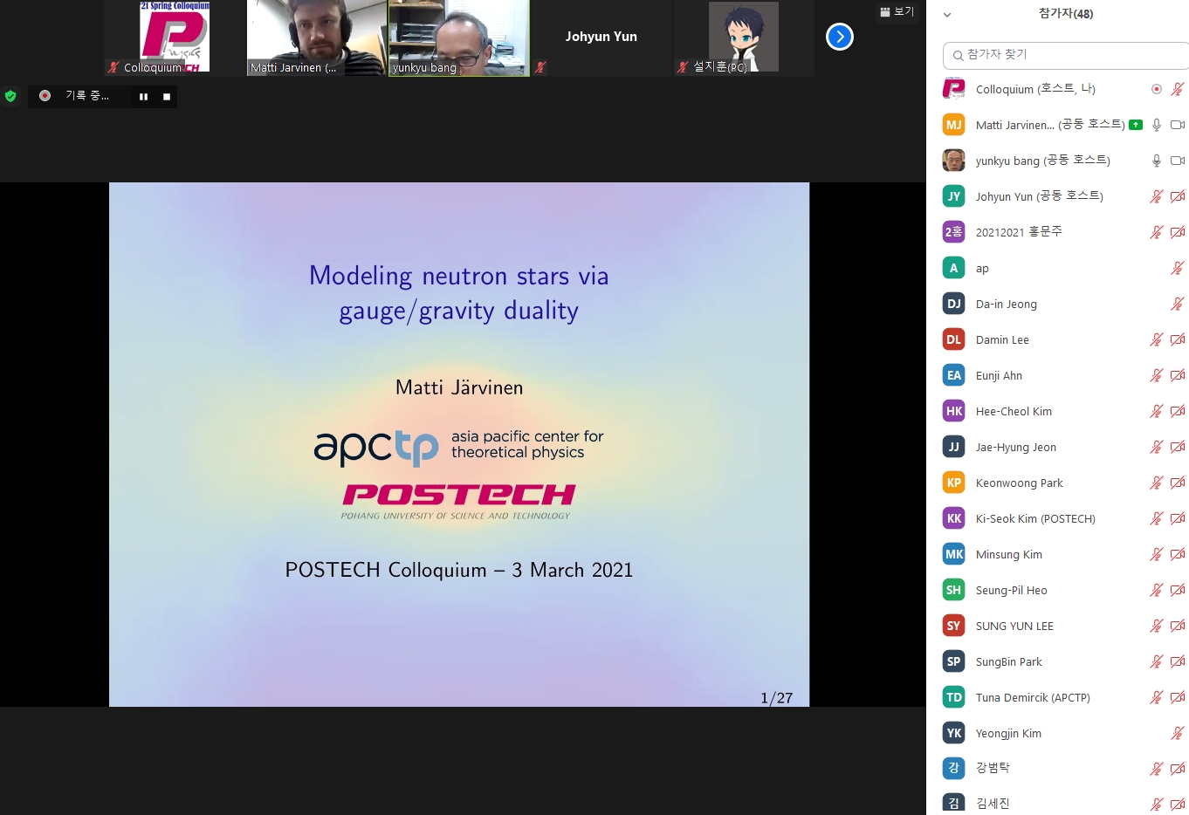The height and width of the screenshot is (815, 1189).
Task: Click Hee-Cheol Kim muted mic icon
Action: tap(1157, 411)
